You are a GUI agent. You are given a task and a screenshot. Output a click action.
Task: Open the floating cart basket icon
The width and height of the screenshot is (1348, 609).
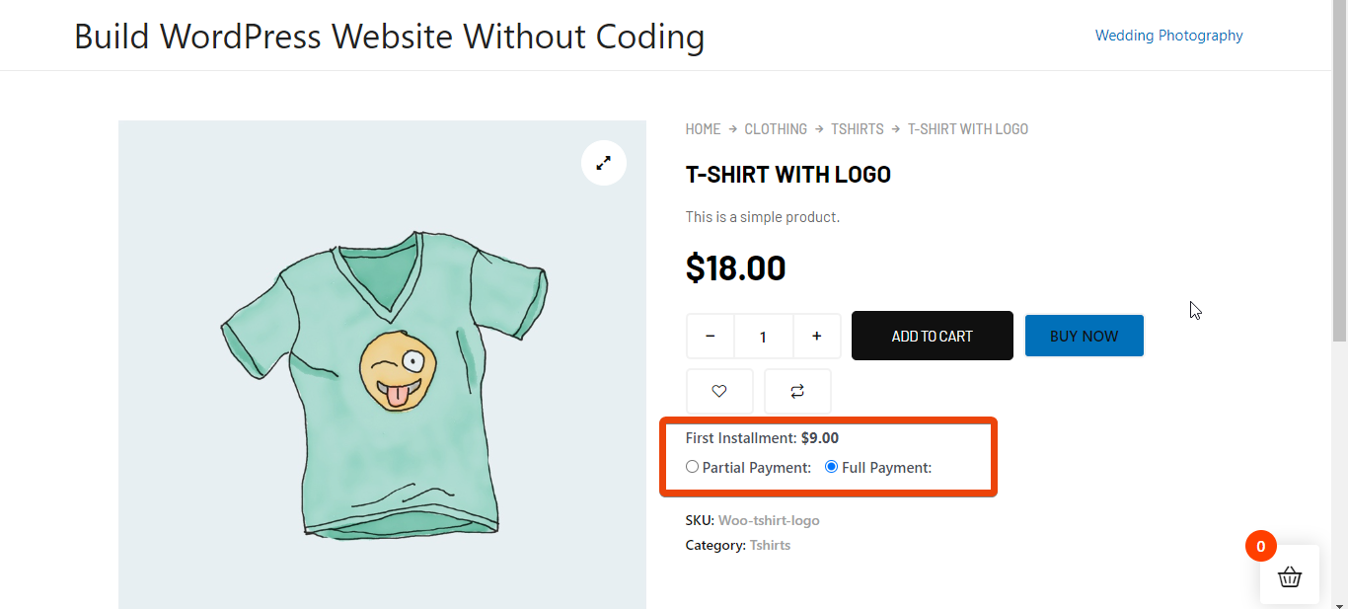[x=1290, y=577]
